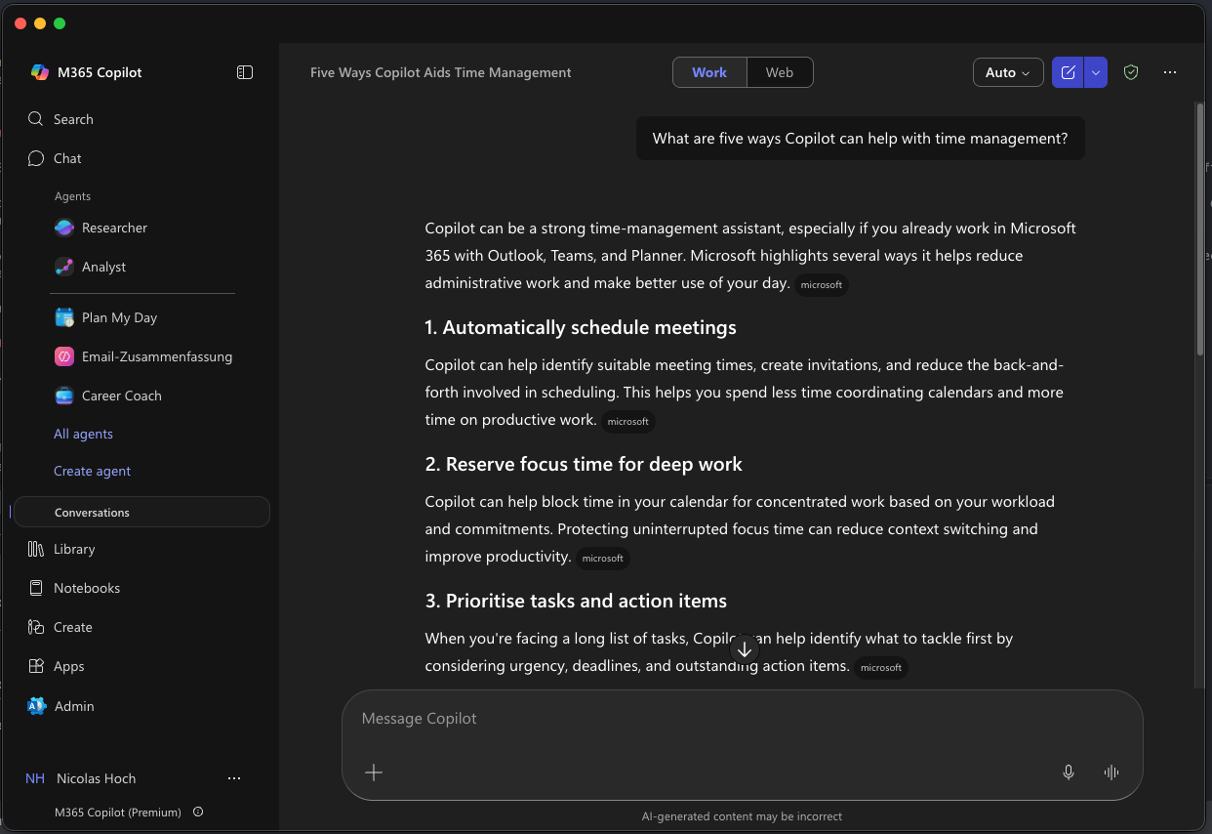Click the M365 Copilot logo icon
The height and width of the screenshot is (834, 1212).
40,72
